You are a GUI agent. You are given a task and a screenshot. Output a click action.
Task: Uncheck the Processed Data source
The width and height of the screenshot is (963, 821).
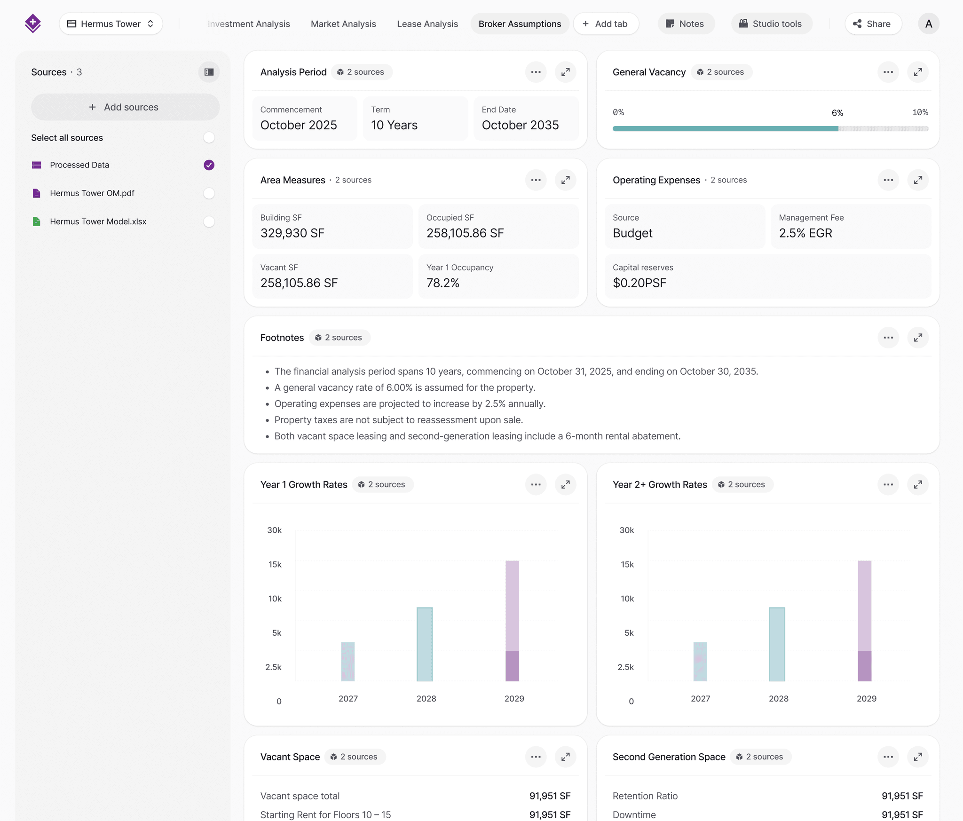click(x=209, y=165)
